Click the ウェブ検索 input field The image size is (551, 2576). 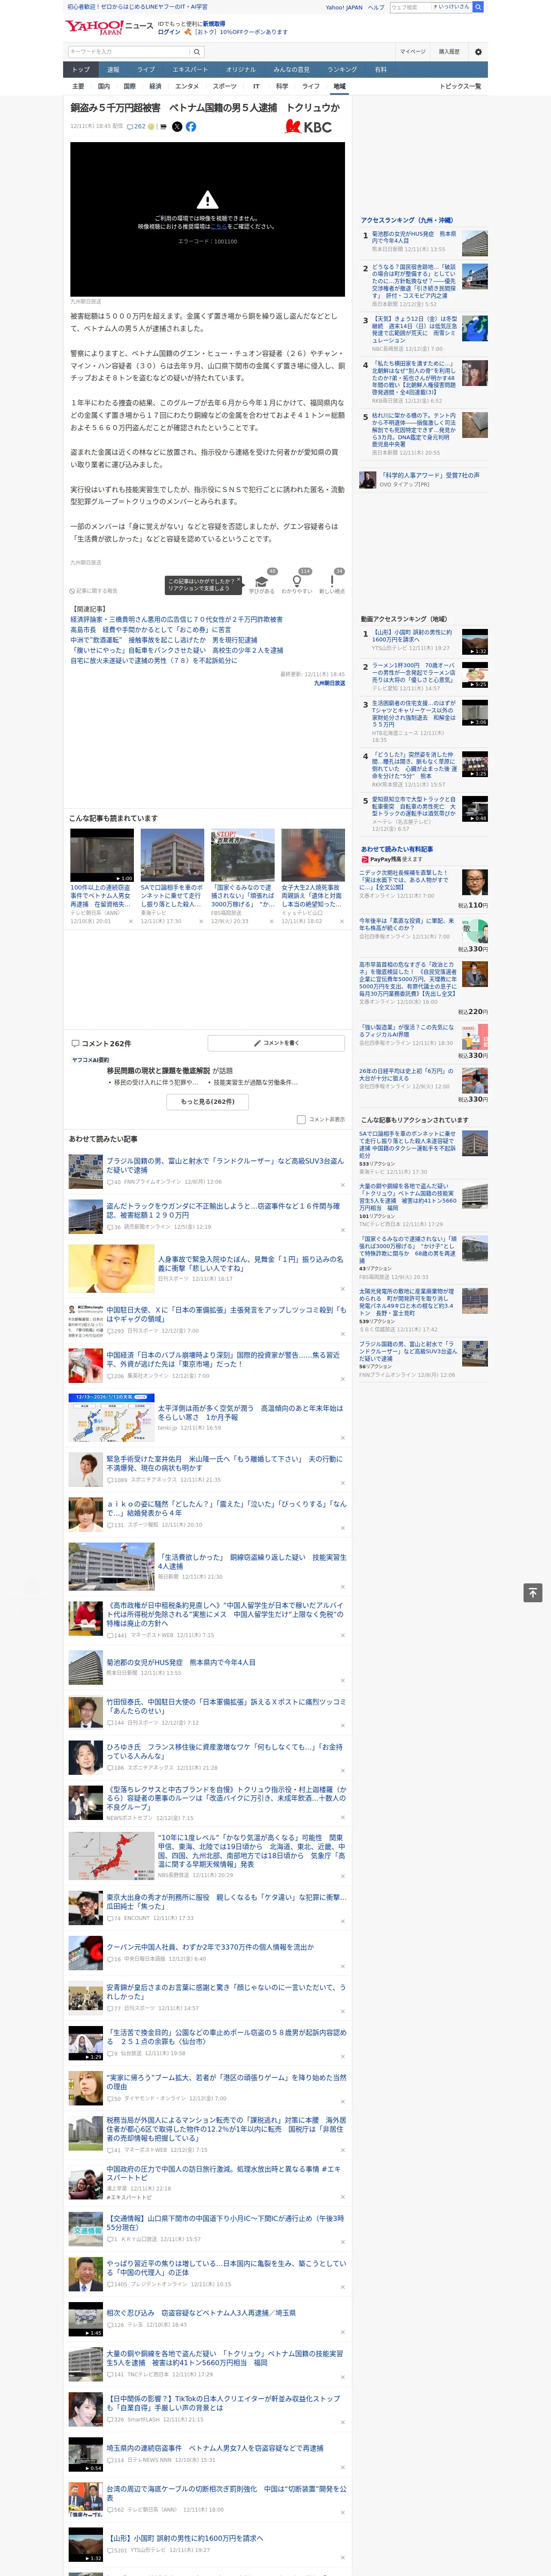(410, 7)
